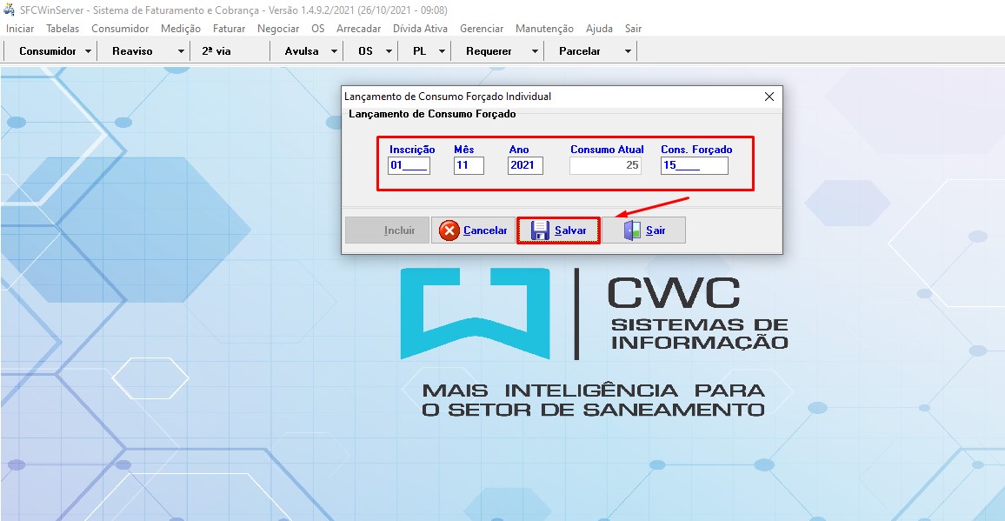Open the Dívida Ativa menu

[420, 29]
